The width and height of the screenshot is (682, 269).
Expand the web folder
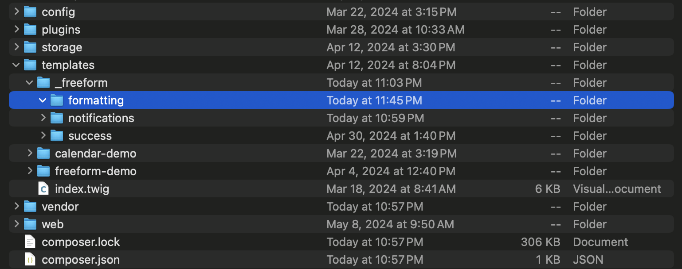(x=16, y=224)
